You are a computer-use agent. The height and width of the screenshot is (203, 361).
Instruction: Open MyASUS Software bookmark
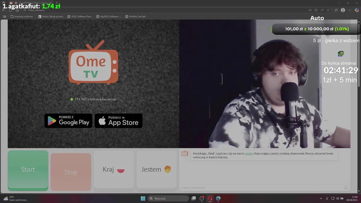tap(109, 16)
